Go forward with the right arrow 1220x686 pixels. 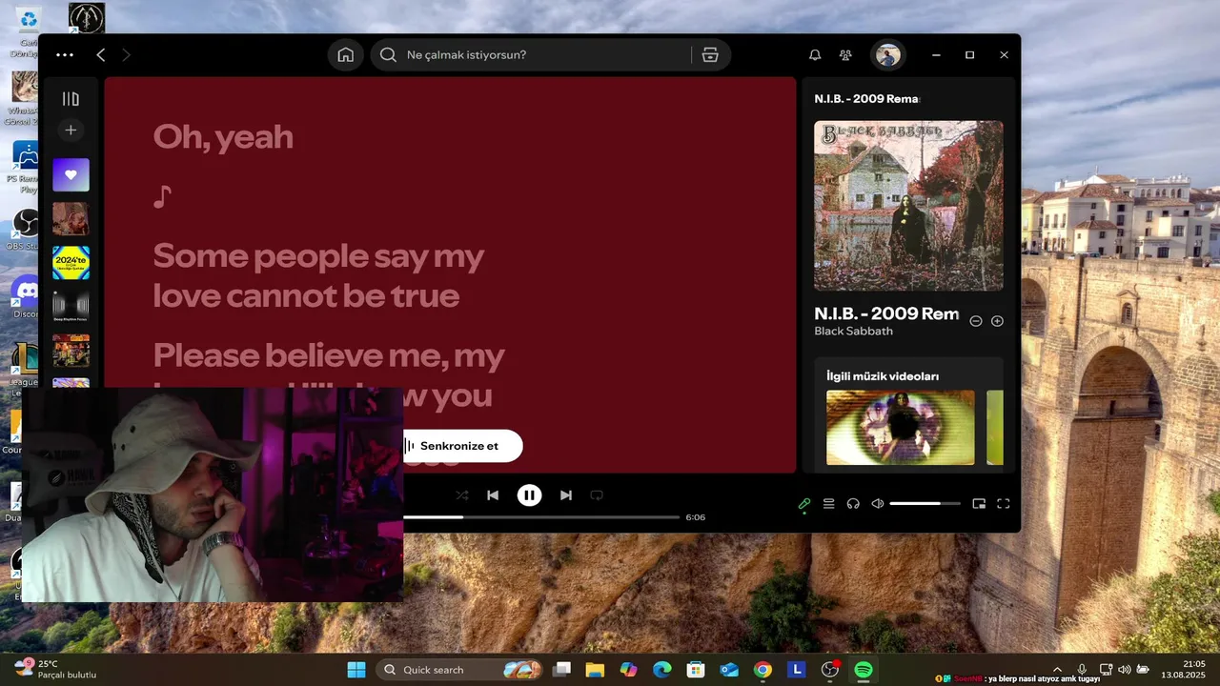coord(126,55)
